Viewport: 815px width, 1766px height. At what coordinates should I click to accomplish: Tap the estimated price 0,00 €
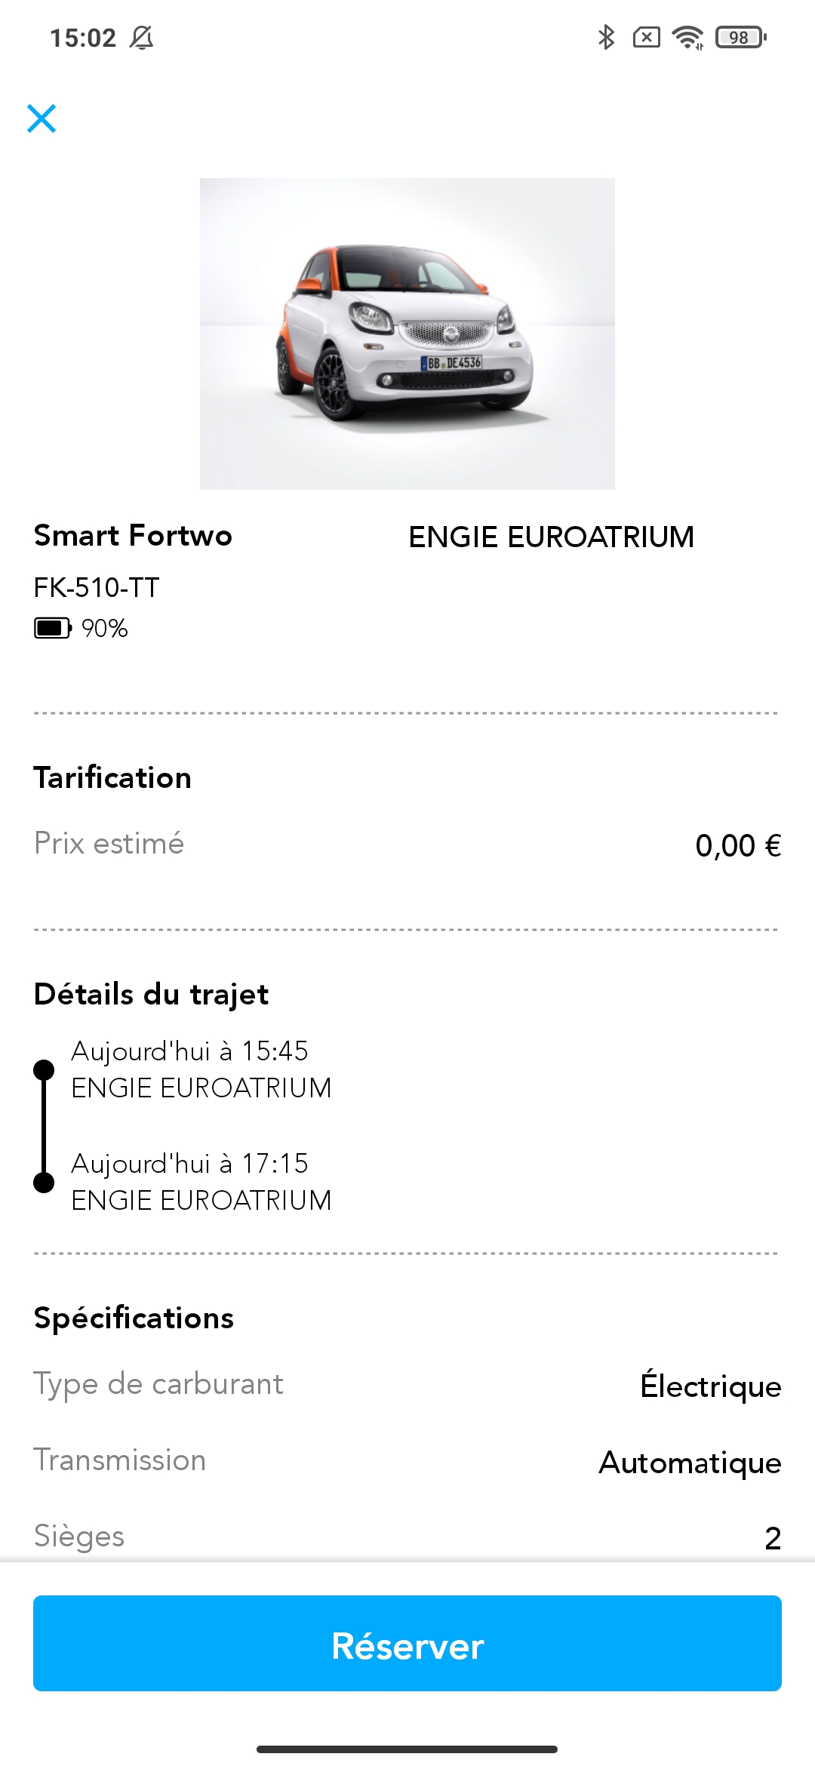pyautogui.click(x=738, y=846)
